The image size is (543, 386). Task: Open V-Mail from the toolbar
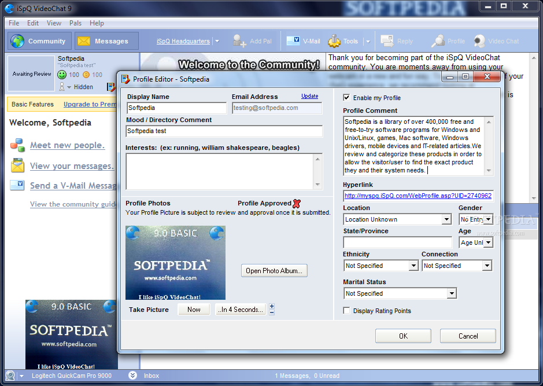pos(303,41)
